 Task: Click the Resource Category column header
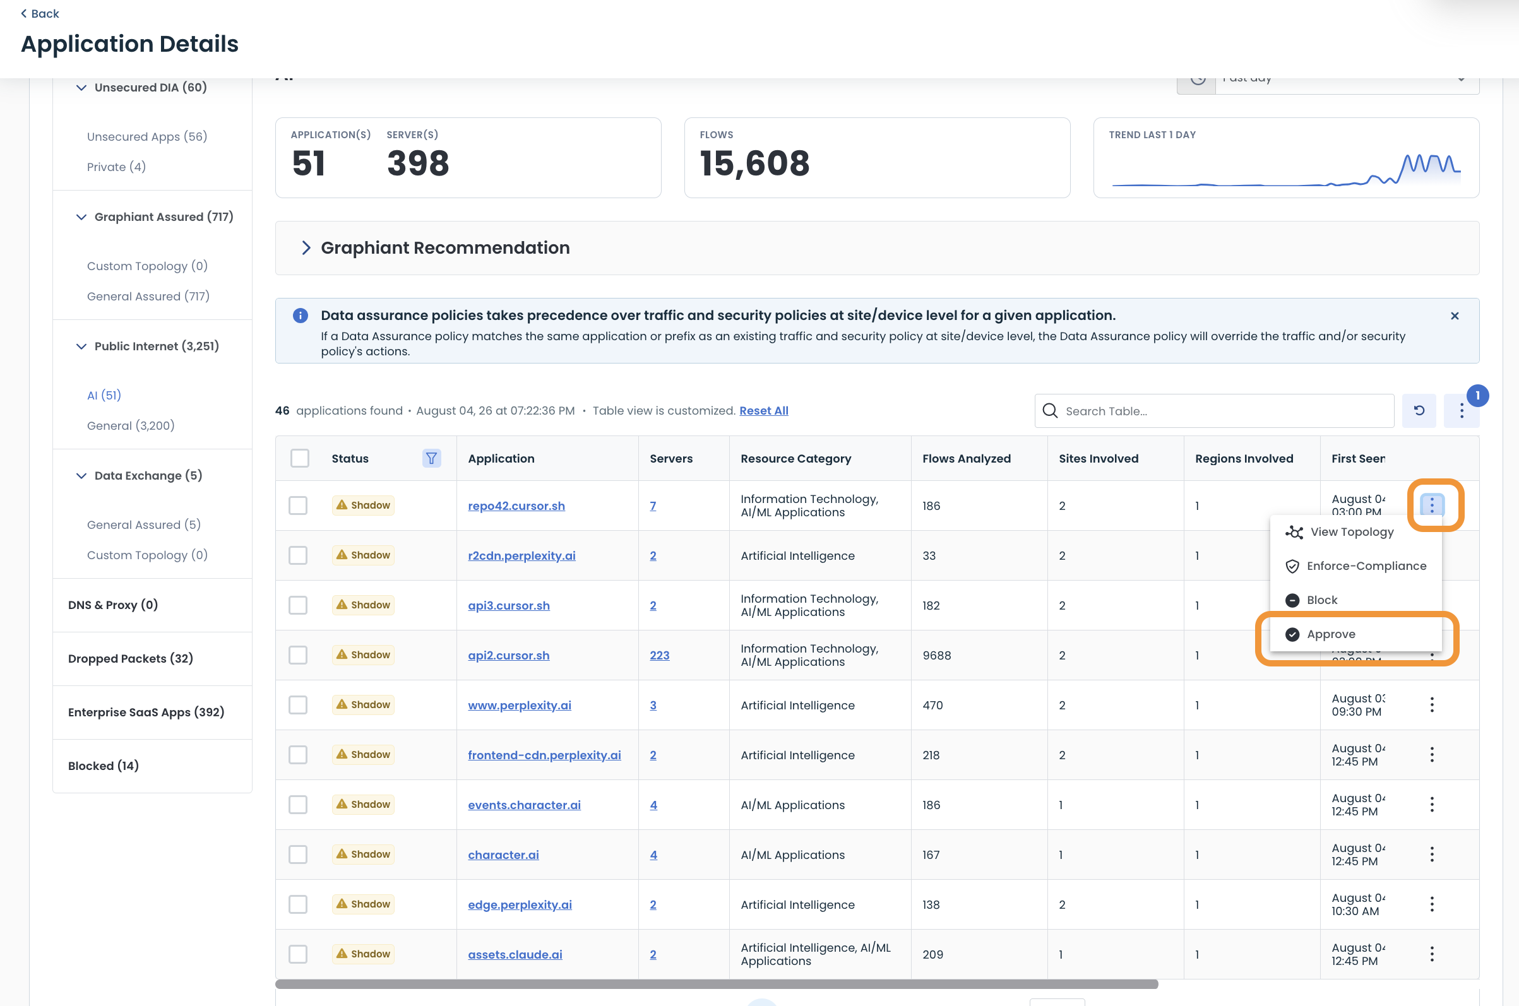pos(795,458)
